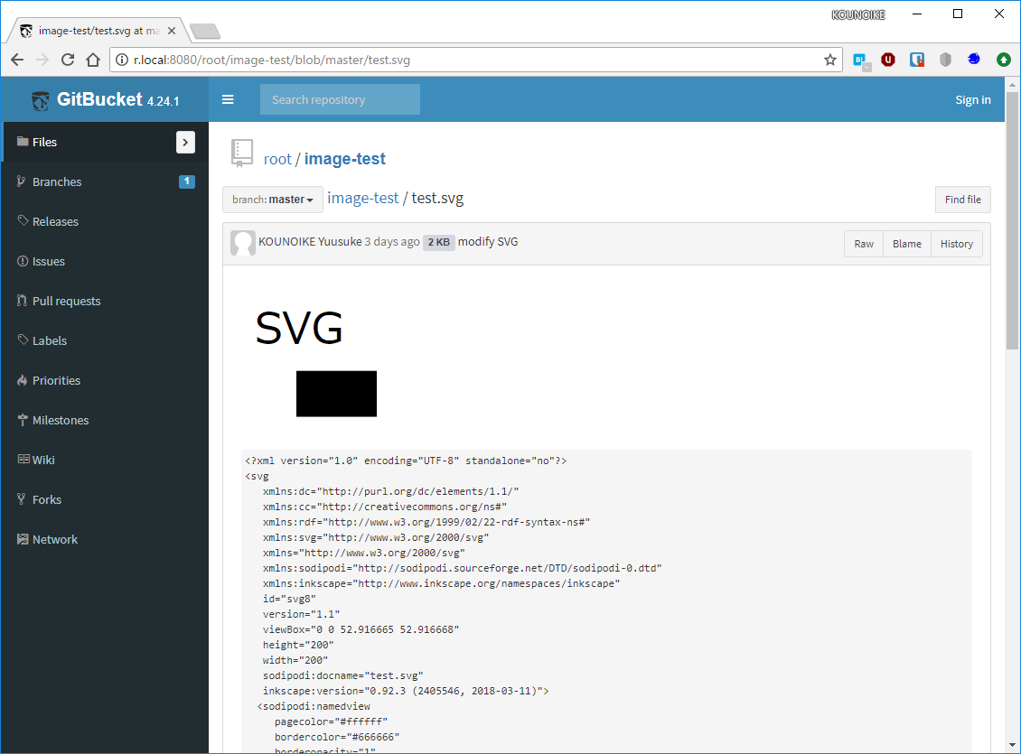The width and height of the screenshot is (1021, 754).
Task: Go to Labels page
Action: click(104, 340)
